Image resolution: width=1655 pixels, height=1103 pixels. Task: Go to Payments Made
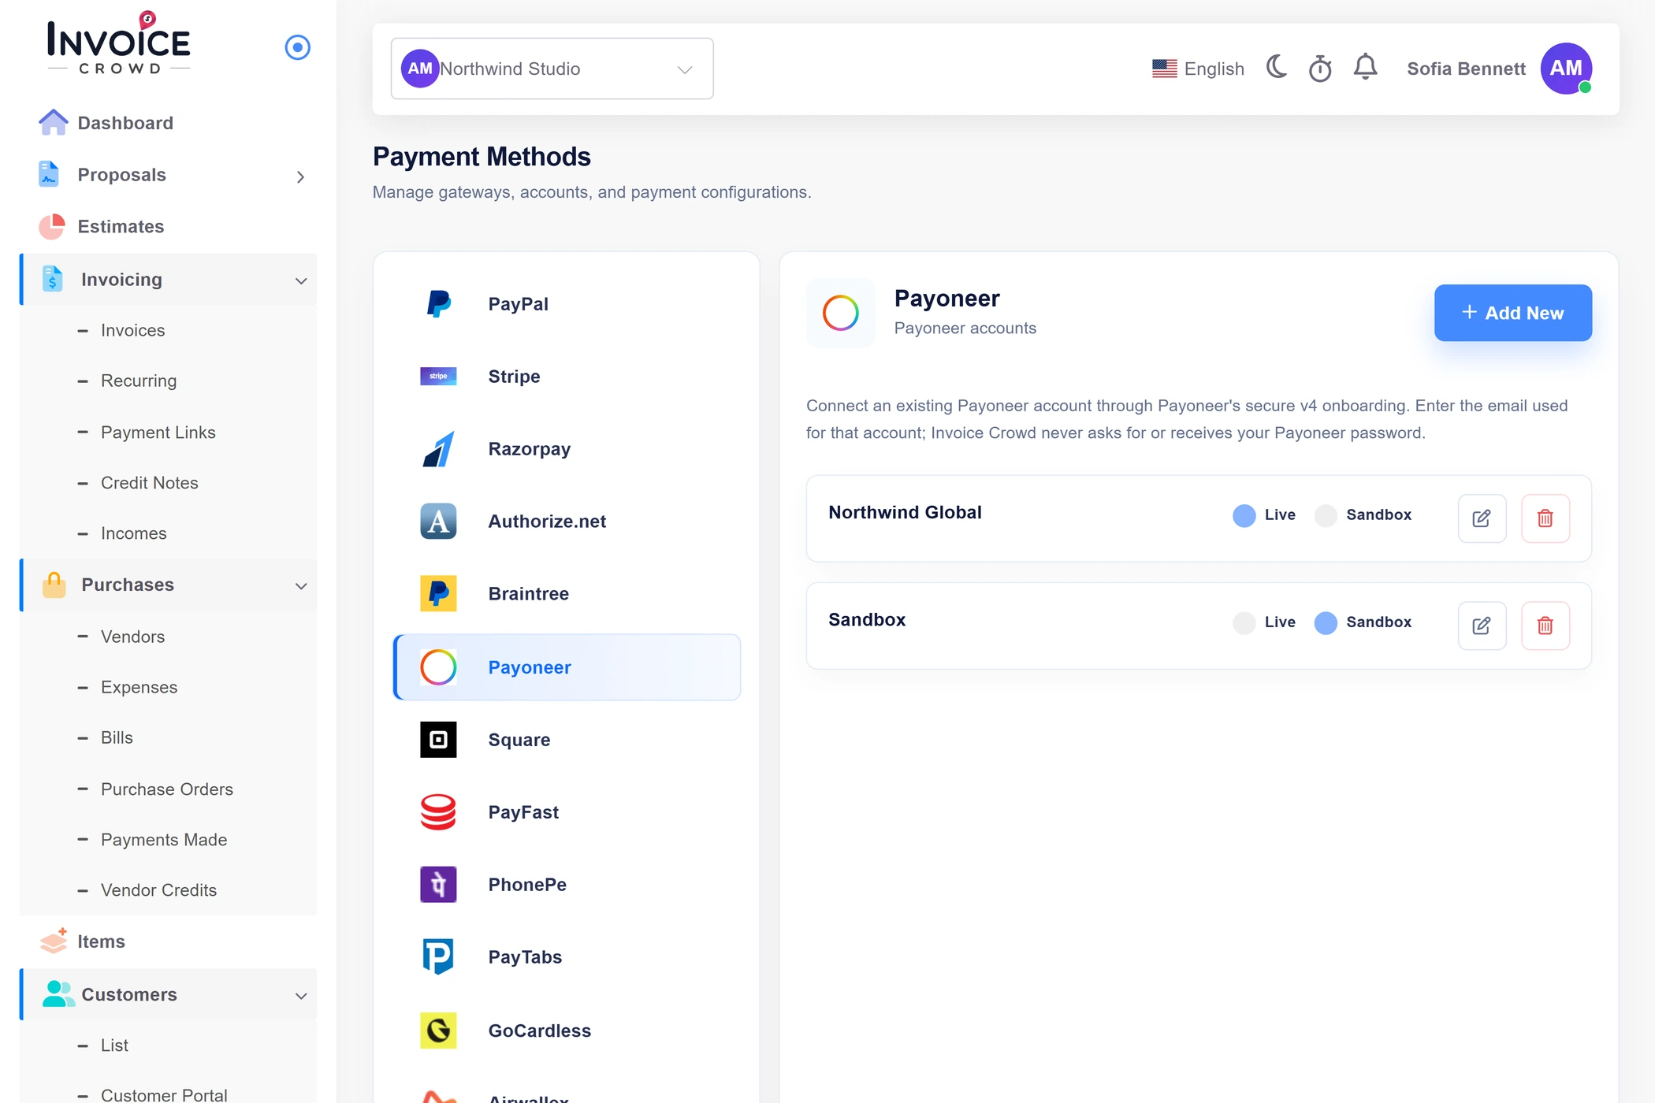click(164, 840)
